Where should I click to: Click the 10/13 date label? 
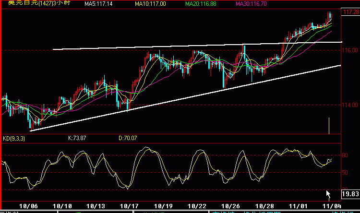point(96,206)
